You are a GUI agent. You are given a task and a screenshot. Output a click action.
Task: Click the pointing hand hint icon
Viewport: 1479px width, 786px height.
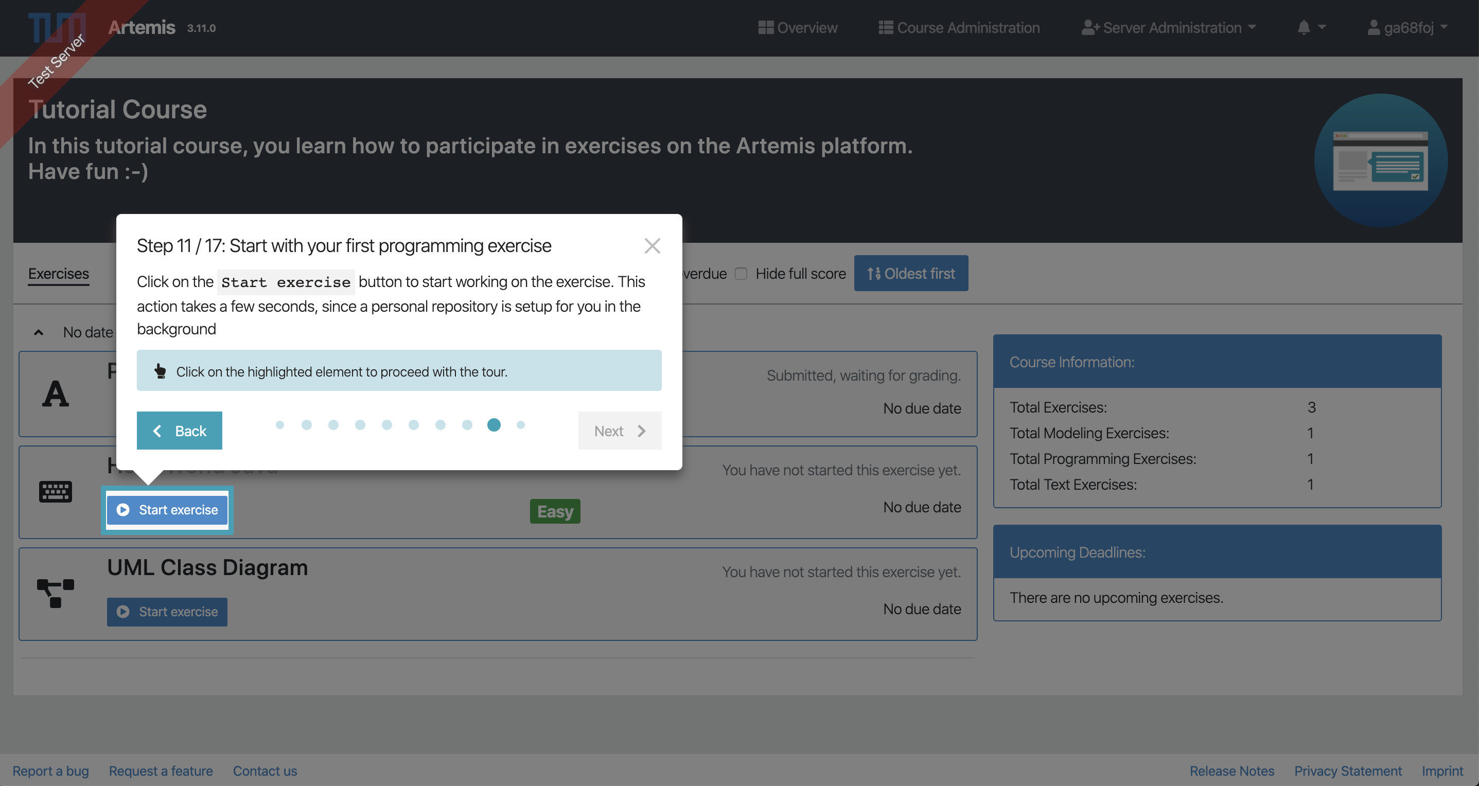click(x=160, y=371)
